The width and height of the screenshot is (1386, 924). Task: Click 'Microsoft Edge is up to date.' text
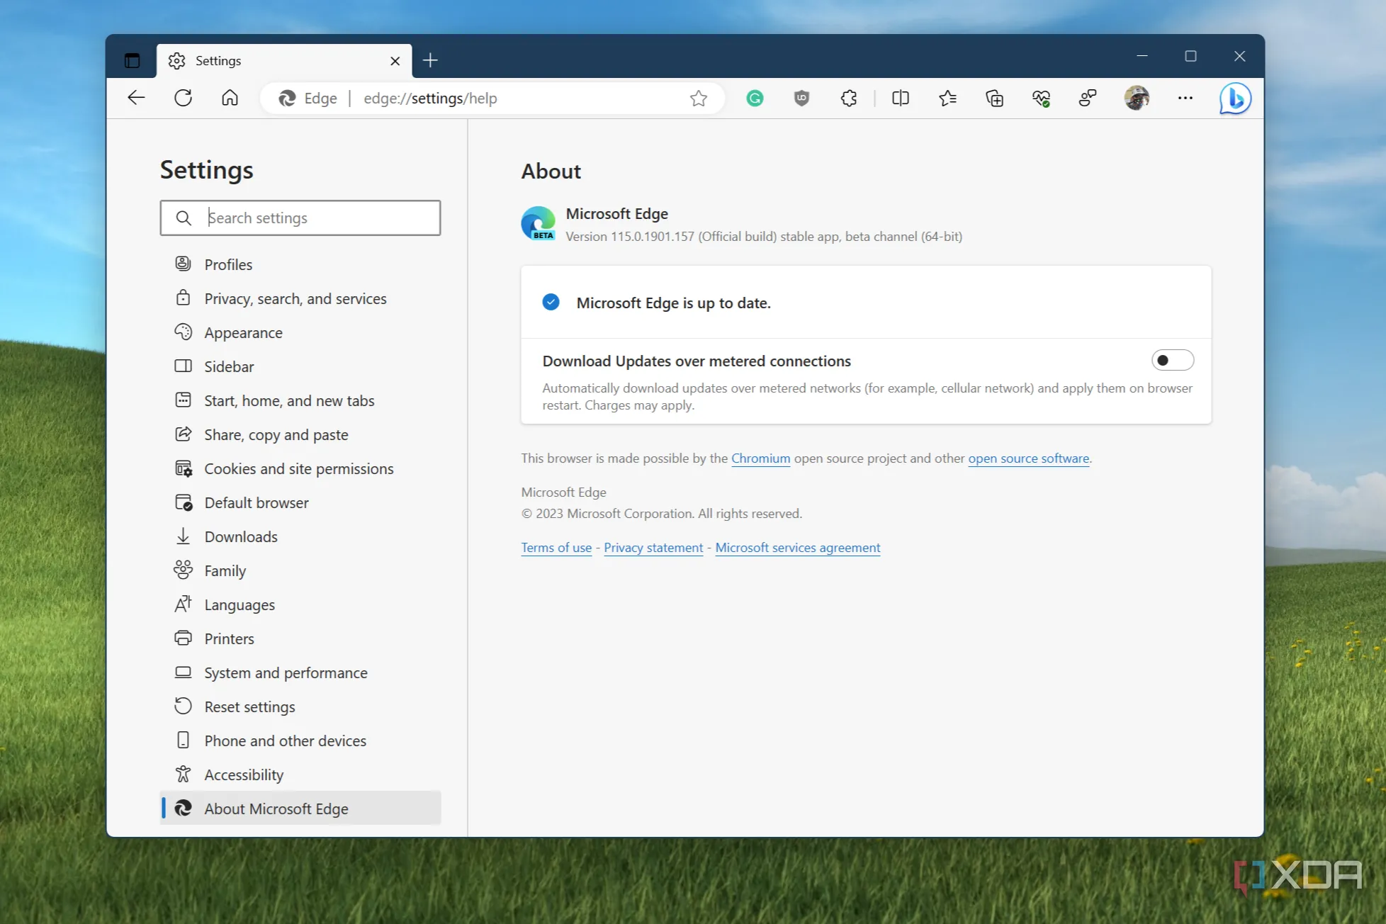[x=673, y=303]
